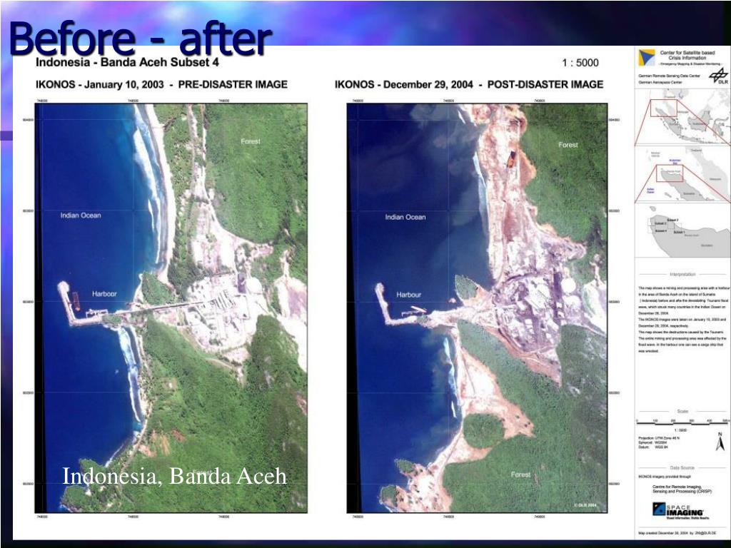Click the Sumatra regional overview map
The height and width of the screenshot is (548, 731).
[682, 175]
